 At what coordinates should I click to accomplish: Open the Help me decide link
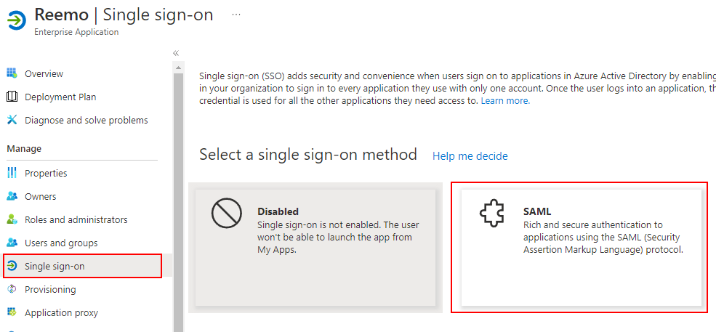point(470,156)
